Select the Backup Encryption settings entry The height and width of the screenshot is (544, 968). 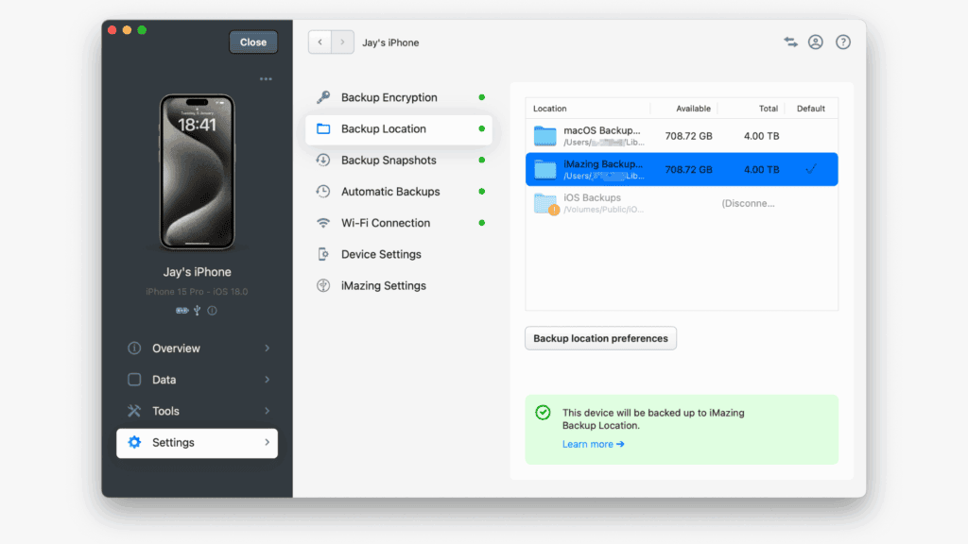pyautogui.click(x=389, y=97)
